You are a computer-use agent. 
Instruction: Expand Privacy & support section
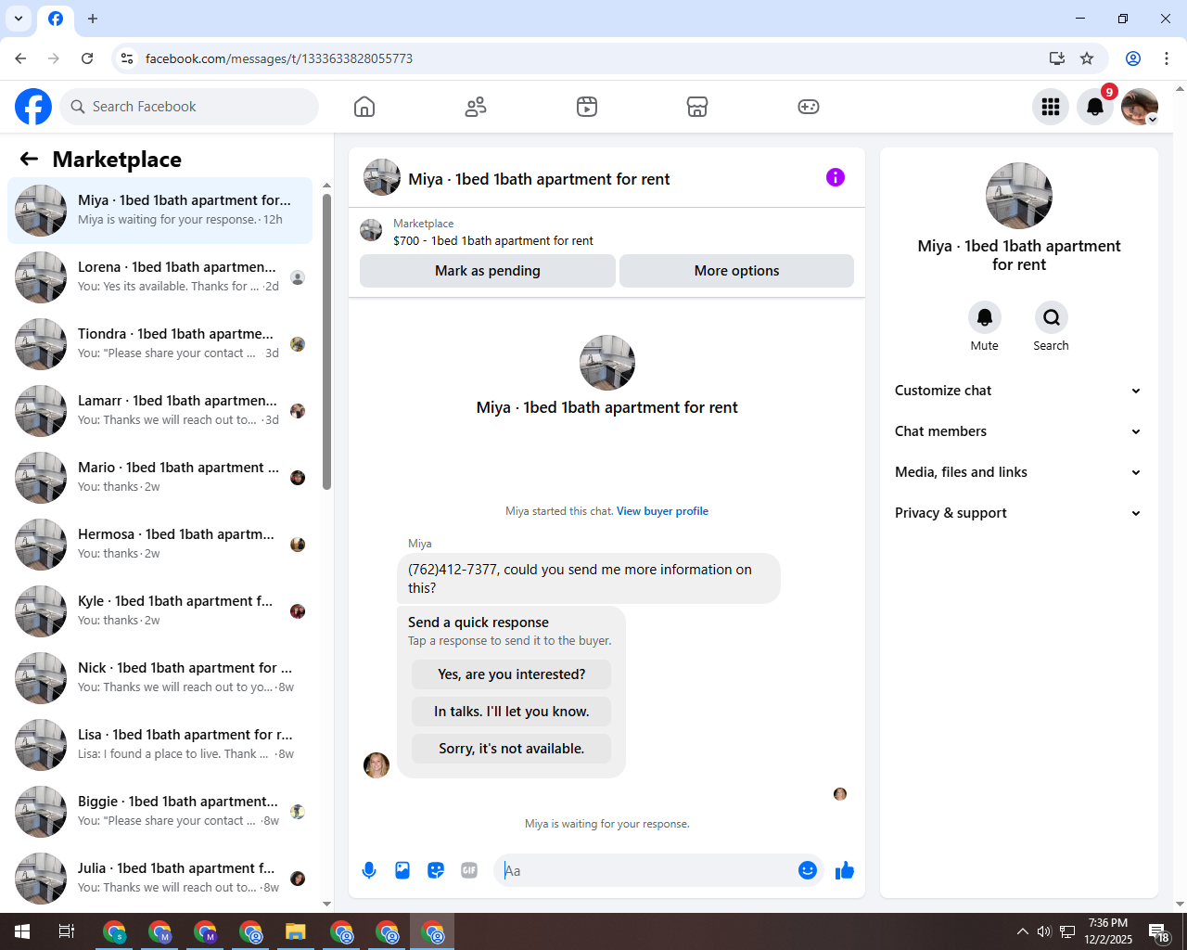point(1018,513)
